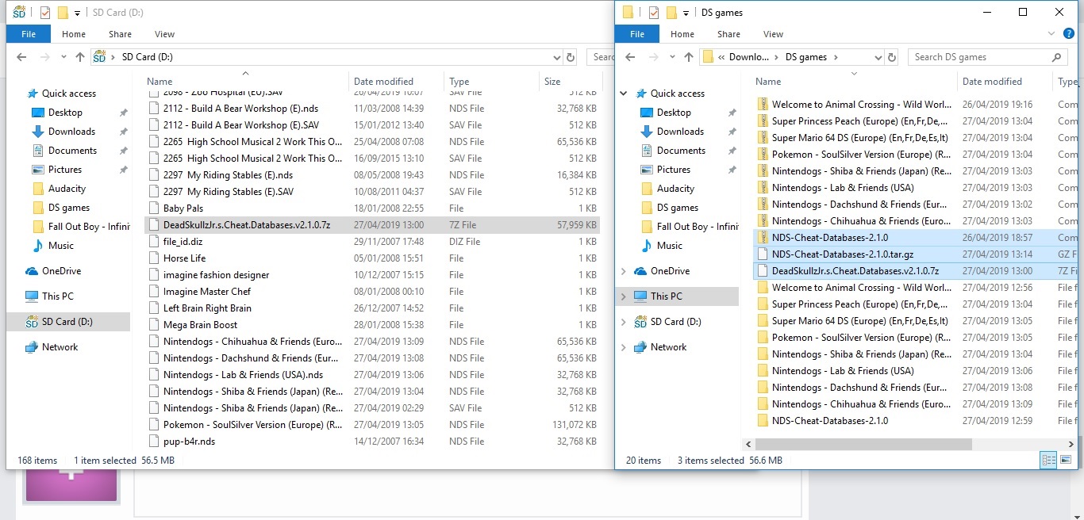Image resolution: width=1084 pixels, height=520 pixels.
Task: Select Baby Pals file icon
Action: click(x=154, y=208)
